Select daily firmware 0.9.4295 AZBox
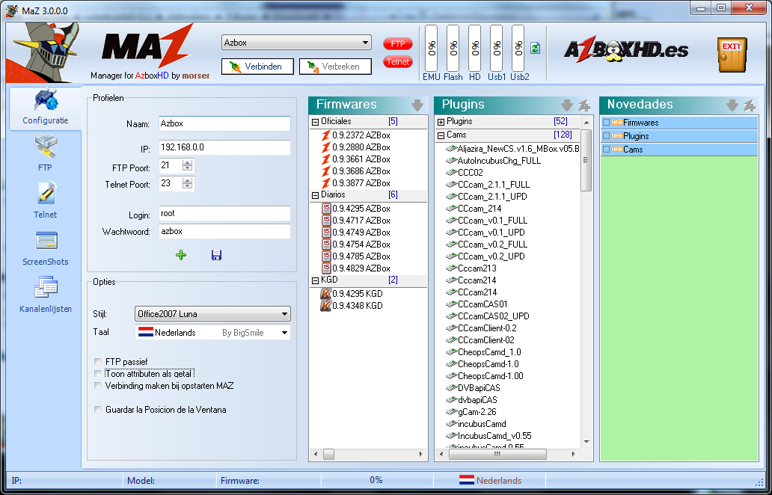Image resolution: width=772 pixels, height=495 pixels. (x=355, y=209)
